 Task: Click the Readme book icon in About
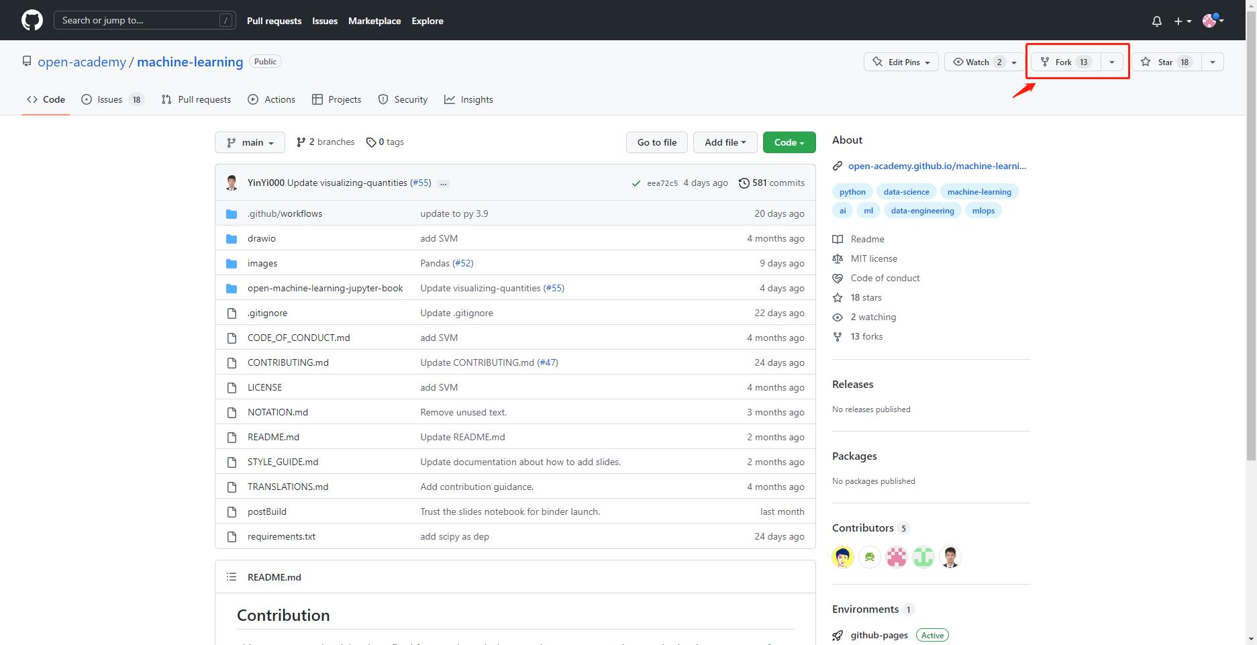pos(838,240)
